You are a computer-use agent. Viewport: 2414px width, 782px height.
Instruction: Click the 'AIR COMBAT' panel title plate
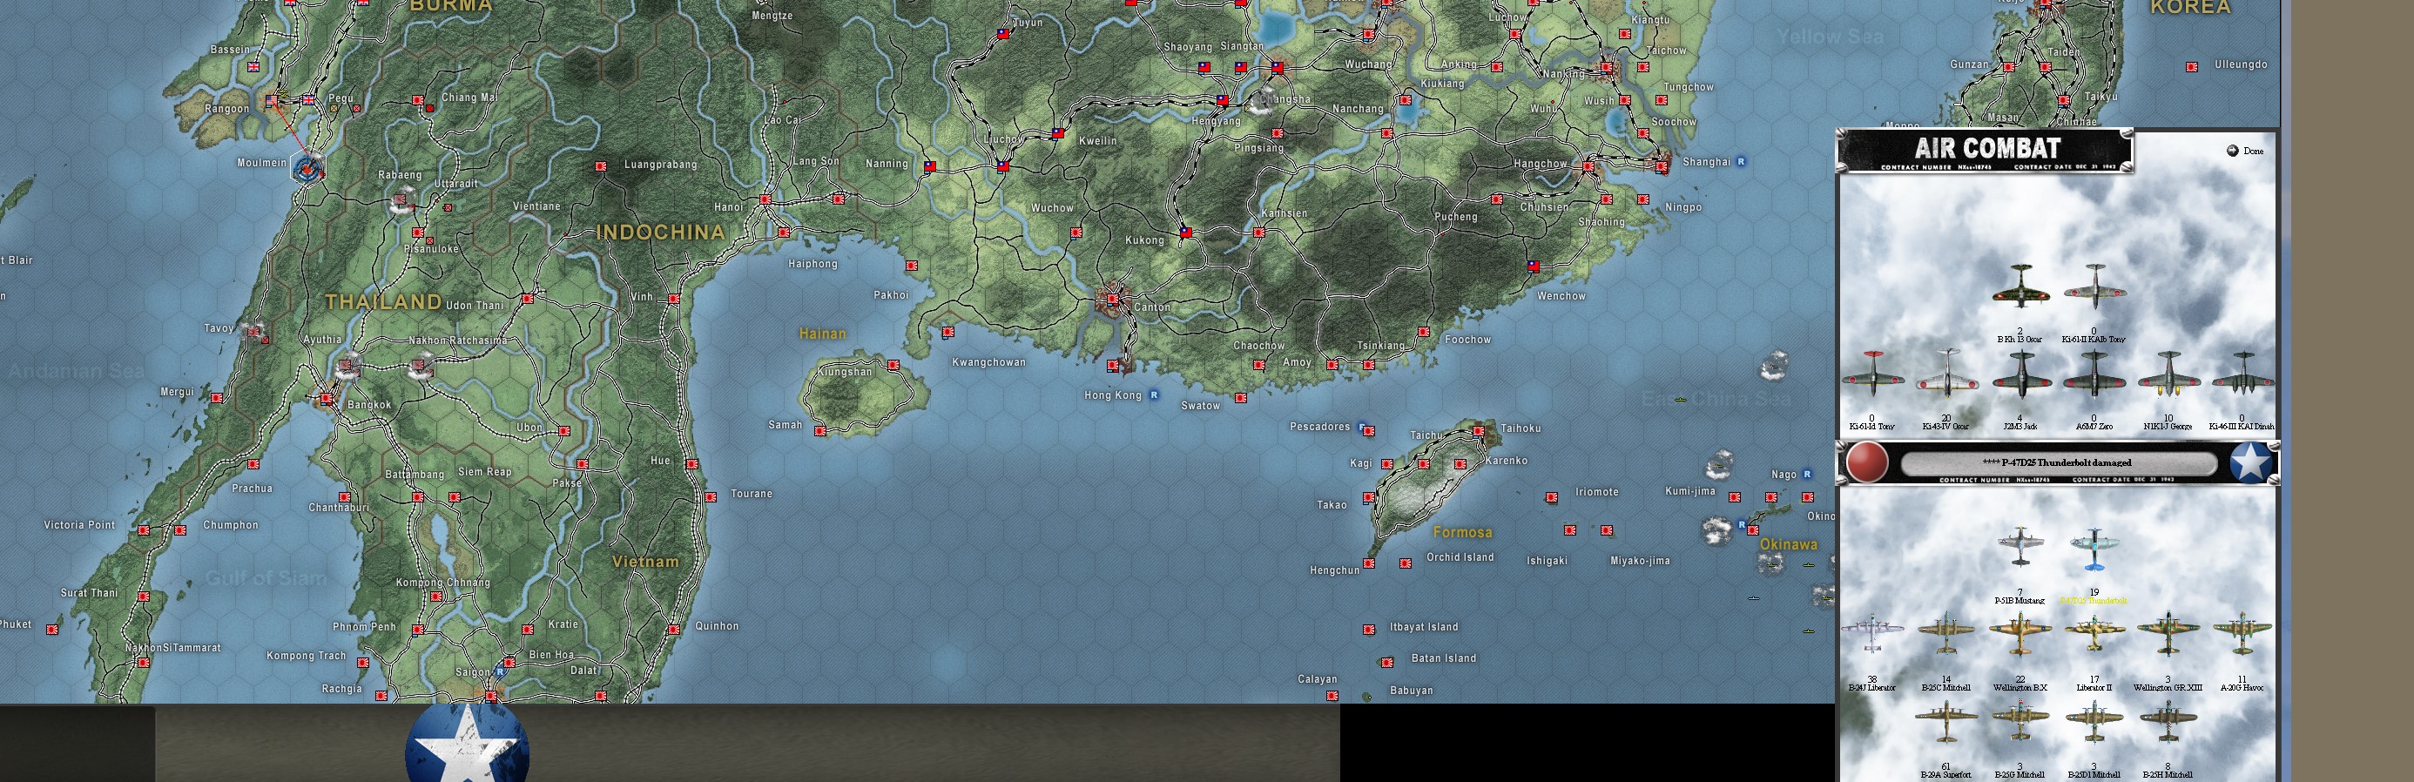point(1985,150)
